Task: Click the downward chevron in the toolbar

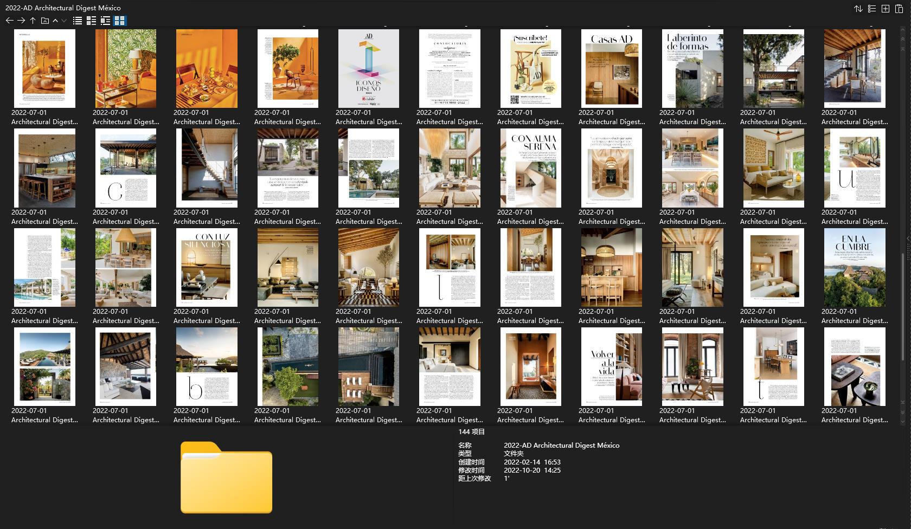Action: coord(63,21)
